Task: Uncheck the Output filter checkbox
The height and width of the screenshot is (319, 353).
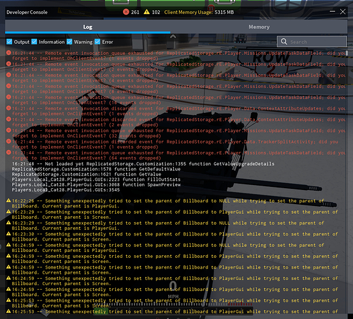Action: coord(9,41)
